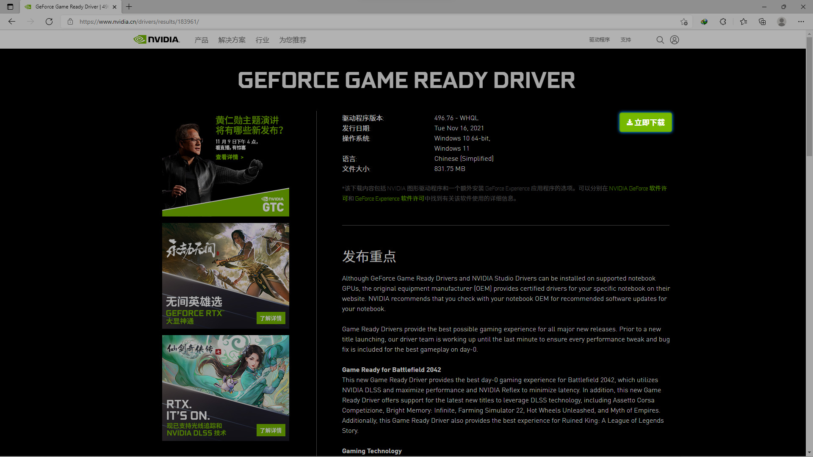
Task: Expand the 产品 navigation menu
Action: coord(201,40)
